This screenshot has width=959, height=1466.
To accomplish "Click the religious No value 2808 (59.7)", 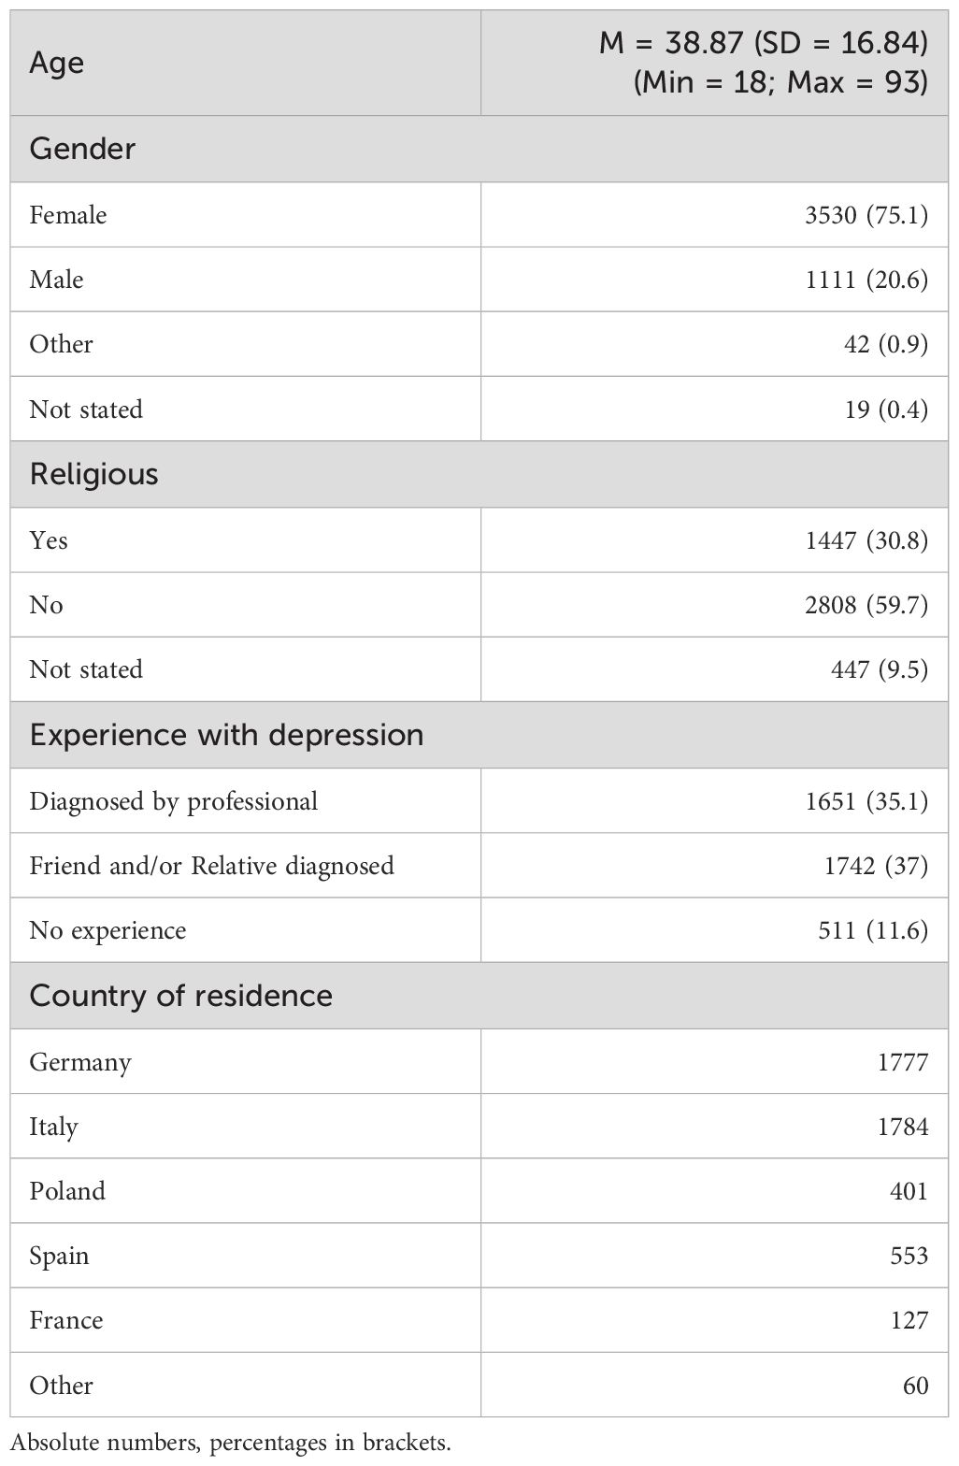I will 866,605.
